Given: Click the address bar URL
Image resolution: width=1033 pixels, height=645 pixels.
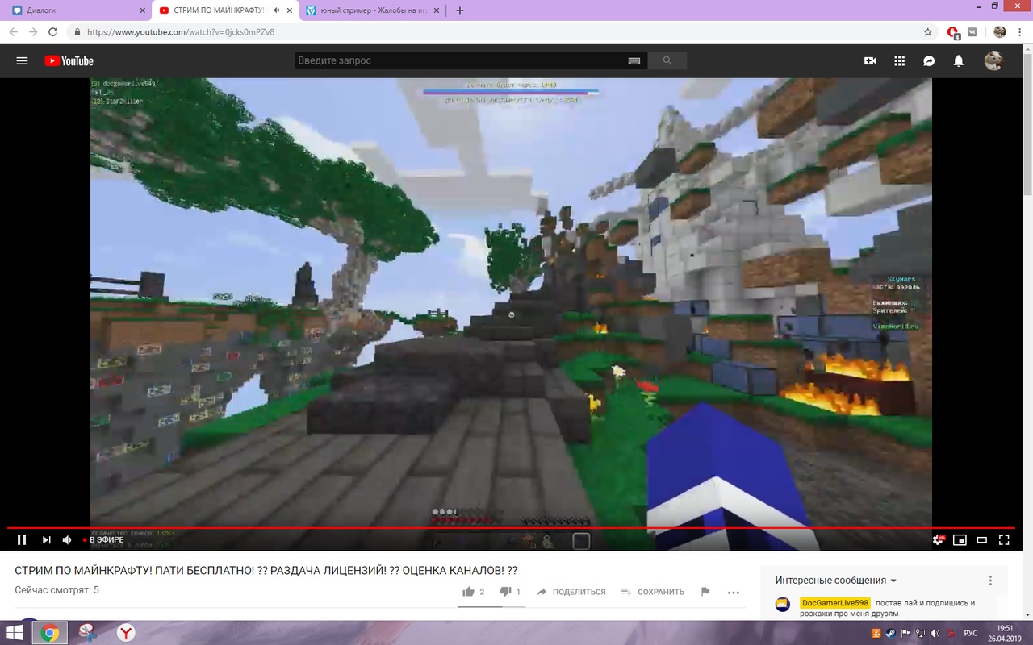Looking at the screenshot, I should point(181,32).
